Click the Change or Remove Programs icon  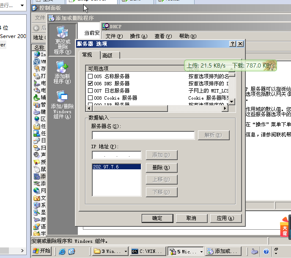click(x=62, y=32)
